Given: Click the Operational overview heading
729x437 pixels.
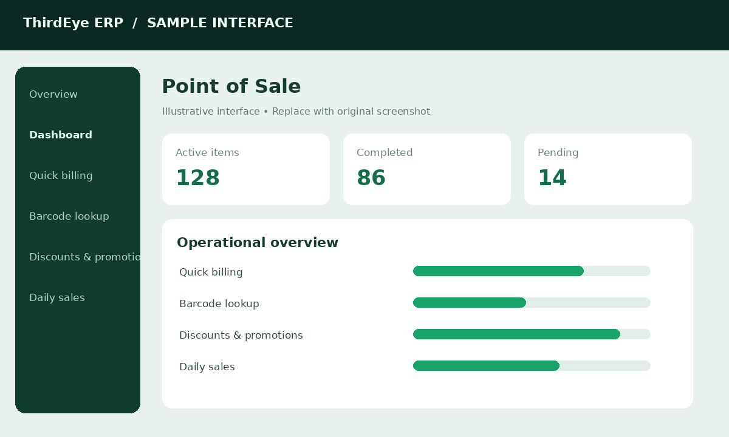Looking at the screenshot, I should click(x=258, y=243).
